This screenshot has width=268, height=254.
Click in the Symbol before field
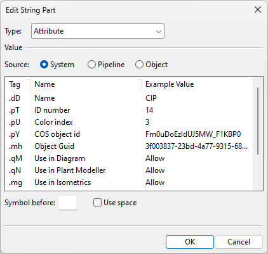(67, 203)
